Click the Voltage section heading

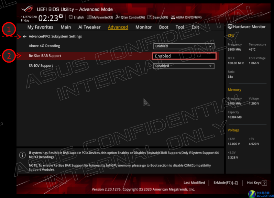click(x=233, y=130)
